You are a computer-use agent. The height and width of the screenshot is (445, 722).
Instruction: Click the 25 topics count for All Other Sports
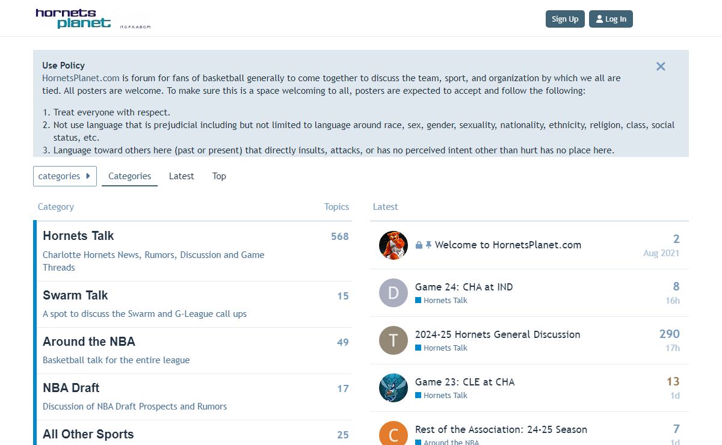(x=343, y=435)
